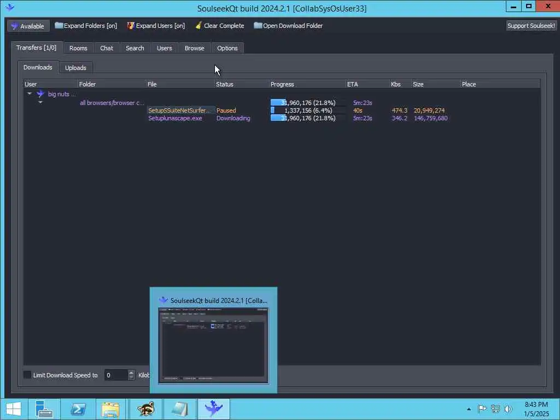The image size is (560, 420).
Task: Switch to the Rooms tab
Action: pos(78,48)
